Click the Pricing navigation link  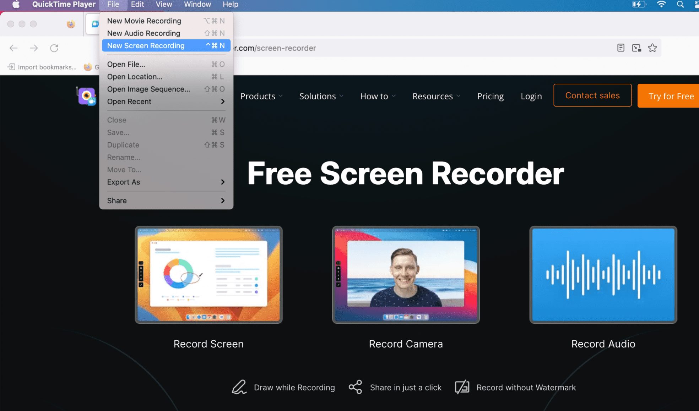pos(490,96)
